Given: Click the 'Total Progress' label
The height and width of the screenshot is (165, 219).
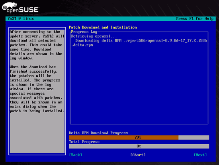Looking at the screenshot, I should 84,142.
